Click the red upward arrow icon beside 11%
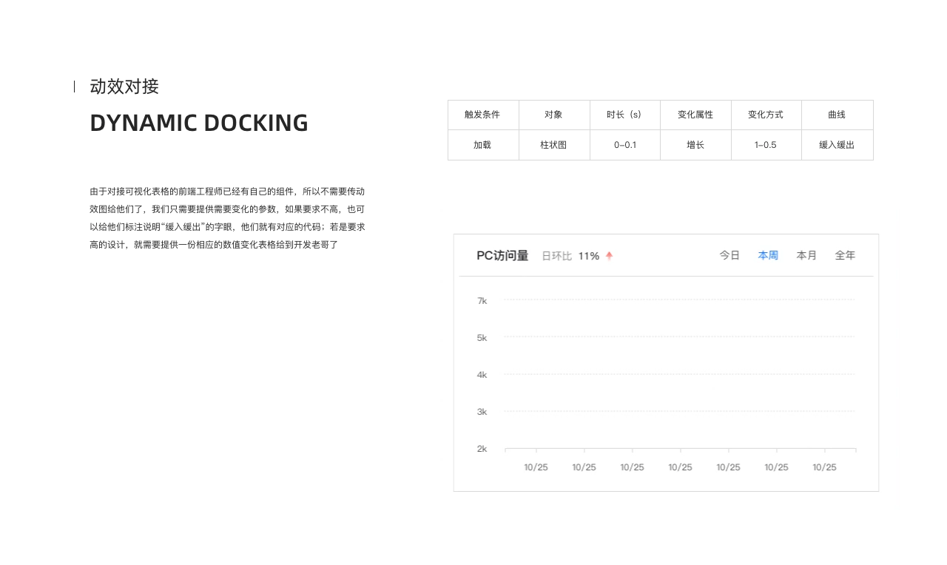The height and width of the screenshot is (565, 947). coord(608,255)
